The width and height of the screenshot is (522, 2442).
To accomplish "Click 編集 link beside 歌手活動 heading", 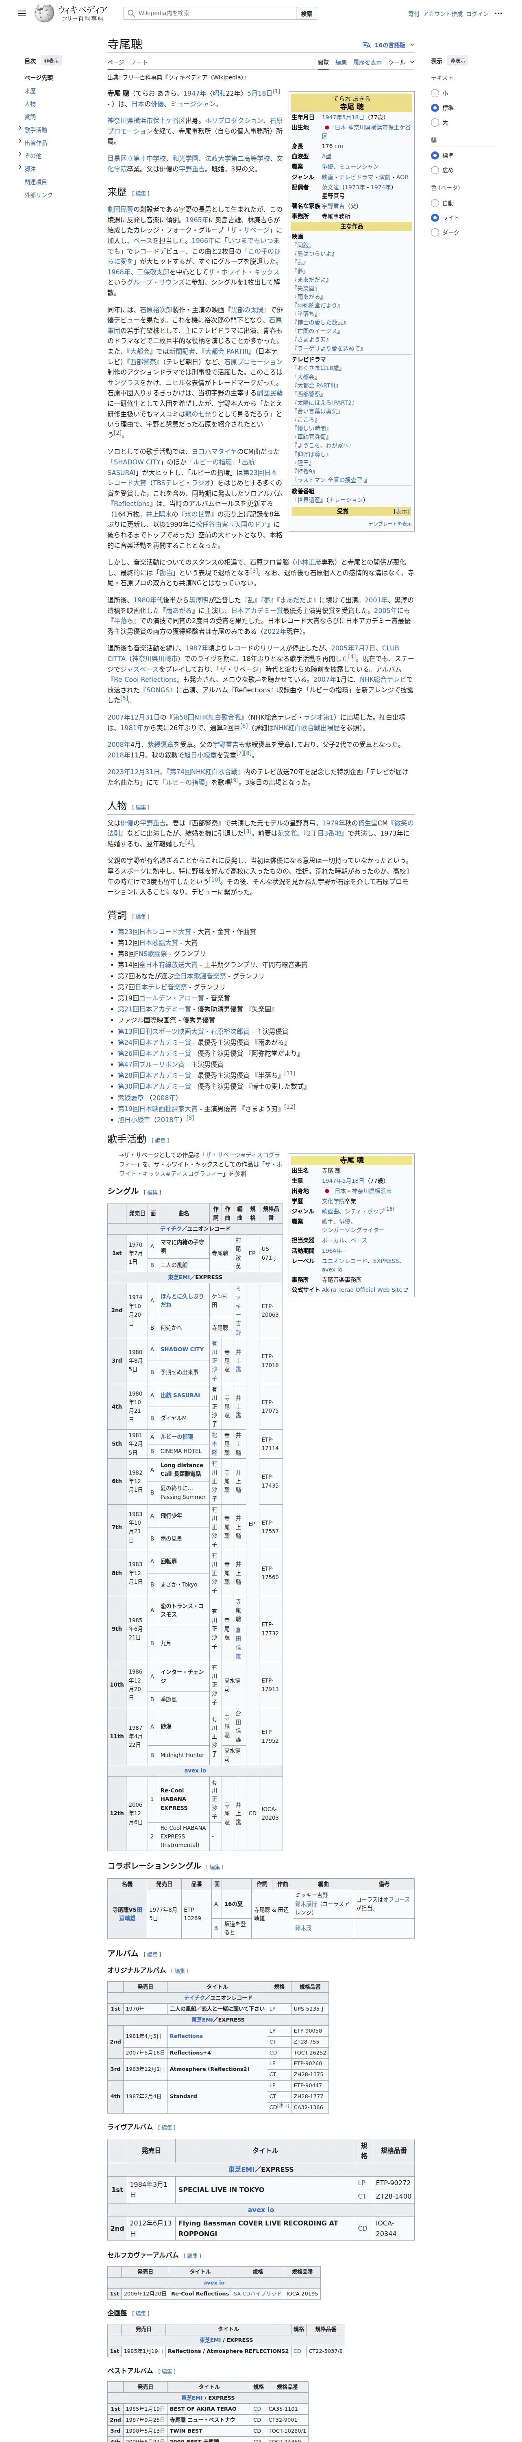I will [161, 1140].
